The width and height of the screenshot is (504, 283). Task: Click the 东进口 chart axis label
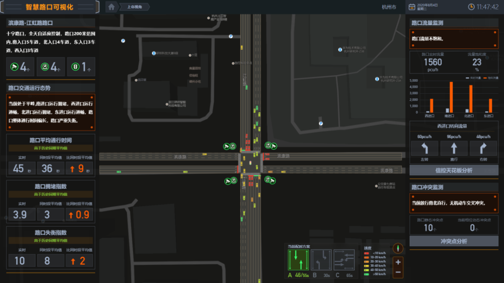coord(488,116)
